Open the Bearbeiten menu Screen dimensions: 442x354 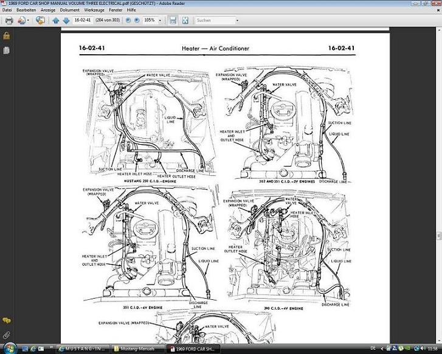[26, 10]
